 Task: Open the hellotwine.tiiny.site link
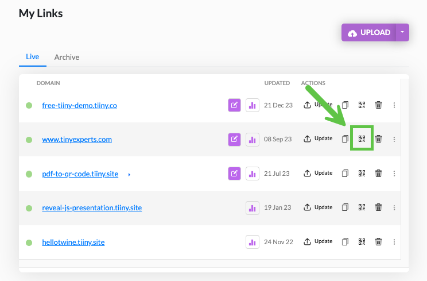pos(73,242)
